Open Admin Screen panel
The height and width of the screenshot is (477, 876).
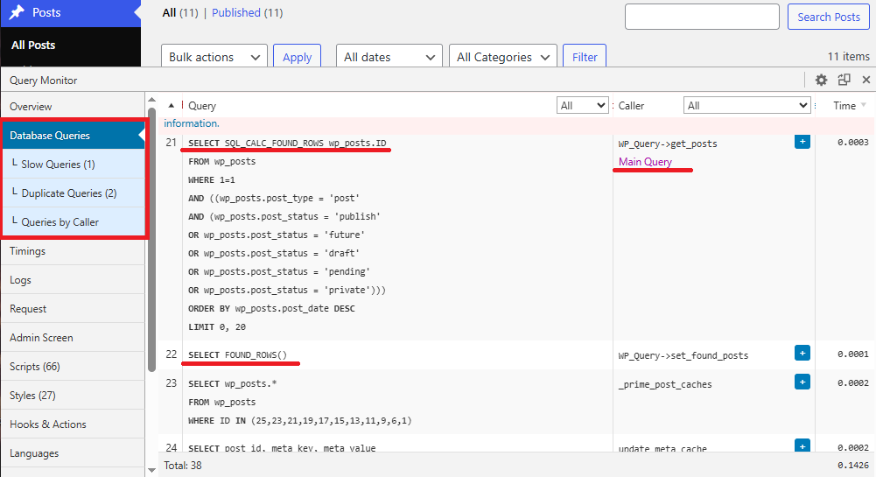point(73,337)
